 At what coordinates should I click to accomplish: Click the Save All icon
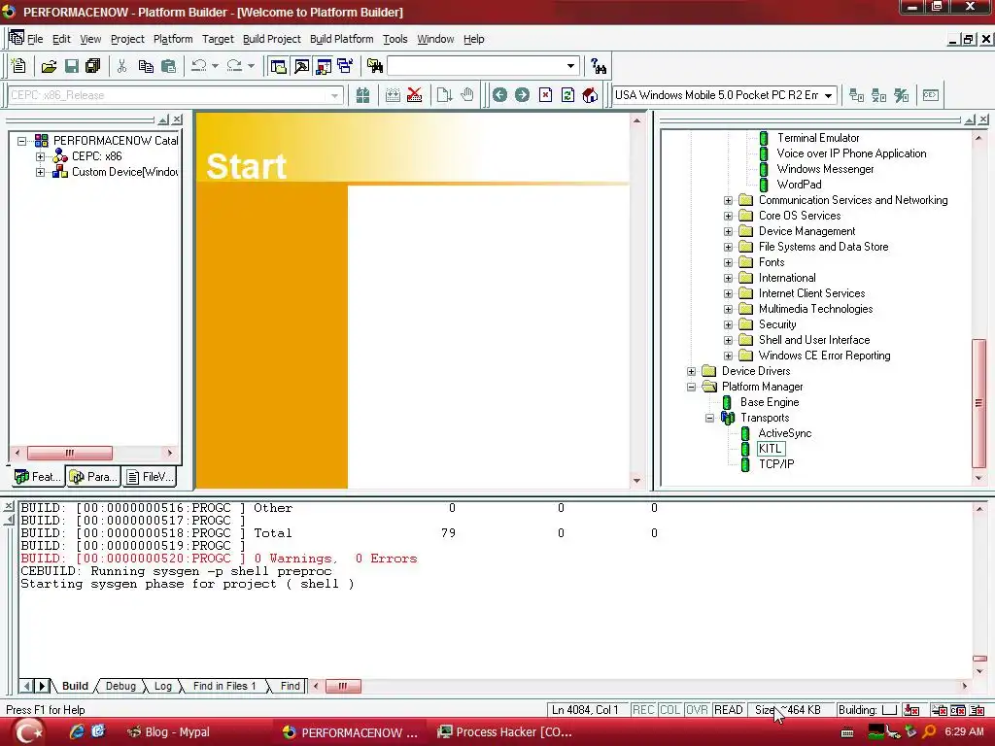coord(93,66)
